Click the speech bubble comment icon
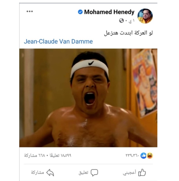 [x=94, y=173]
